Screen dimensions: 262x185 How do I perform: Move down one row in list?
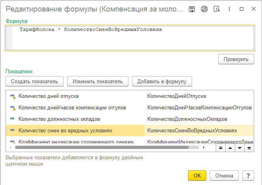pyautogui.click(x=239, y=148)
